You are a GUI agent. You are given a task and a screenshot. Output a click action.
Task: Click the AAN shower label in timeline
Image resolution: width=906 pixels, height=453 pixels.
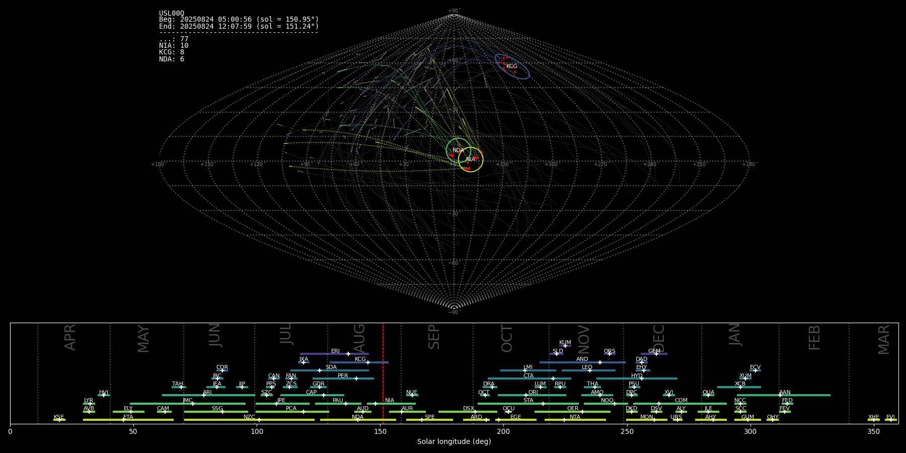point(785,393)
